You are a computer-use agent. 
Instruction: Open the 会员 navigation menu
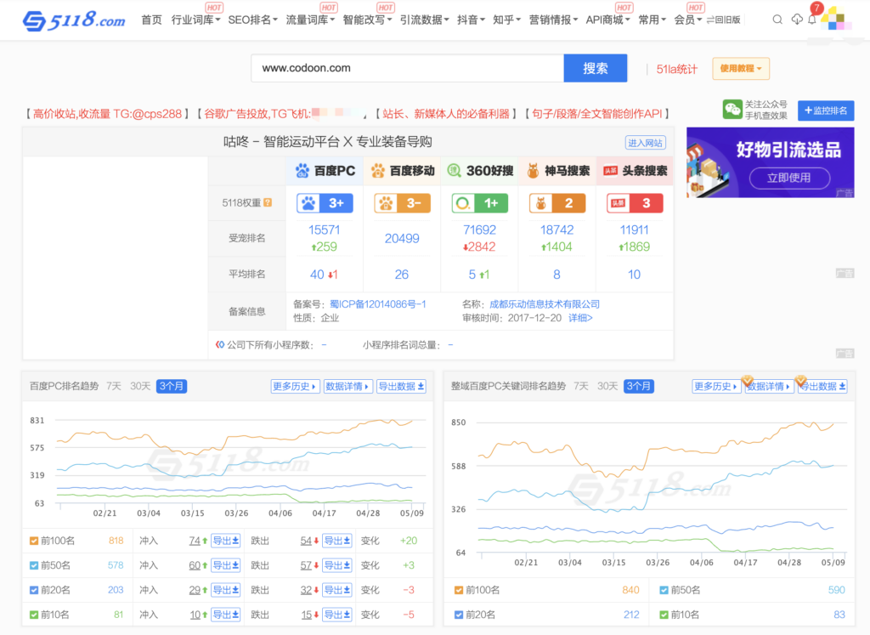(x=688, y=20)
